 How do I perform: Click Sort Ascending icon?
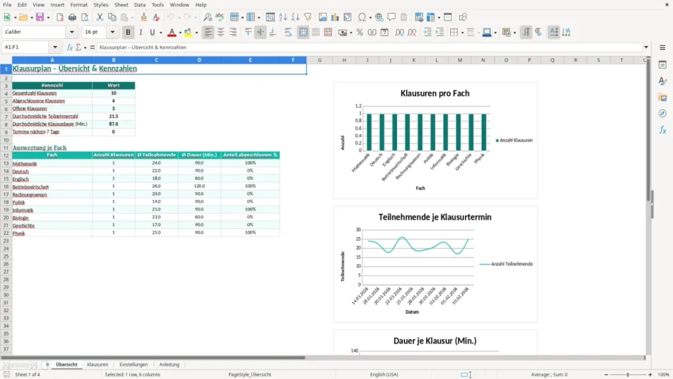[x=283, y=17]
